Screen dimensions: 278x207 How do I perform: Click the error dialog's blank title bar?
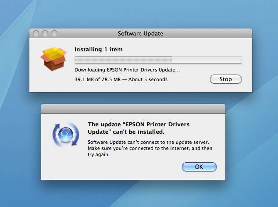coord(133,109)
